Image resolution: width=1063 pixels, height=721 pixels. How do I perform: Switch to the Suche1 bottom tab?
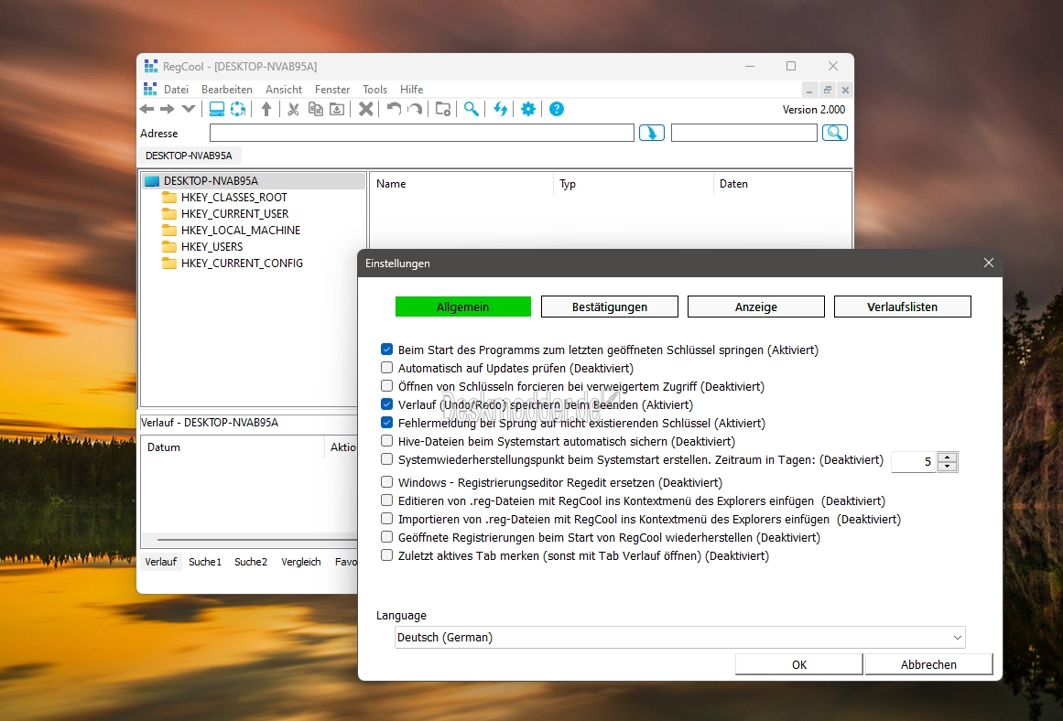tap(205, 562)
